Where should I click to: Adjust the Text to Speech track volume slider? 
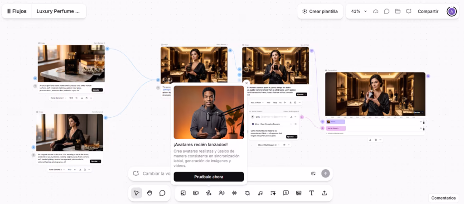[x=424, y=128]
